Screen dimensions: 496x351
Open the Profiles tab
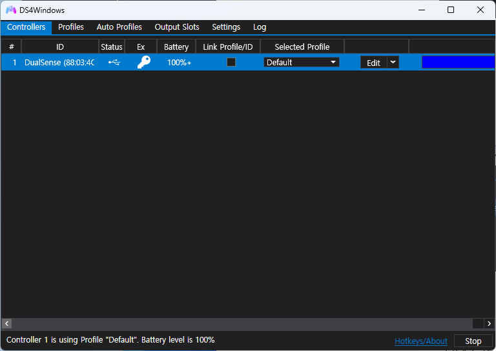coord(71,27)
